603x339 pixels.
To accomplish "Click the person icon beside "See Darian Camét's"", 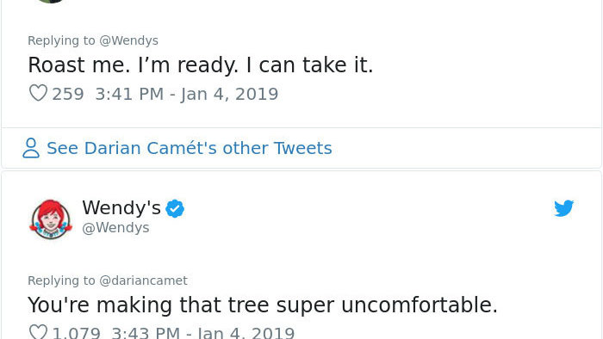I will pyautogui.click(x=31, y=148).
